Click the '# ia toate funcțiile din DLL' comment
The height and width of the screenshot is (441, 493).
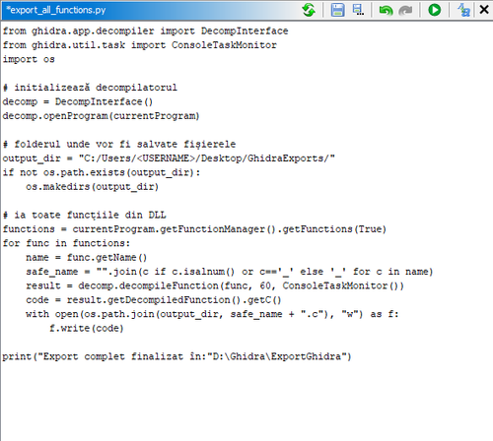84,216
